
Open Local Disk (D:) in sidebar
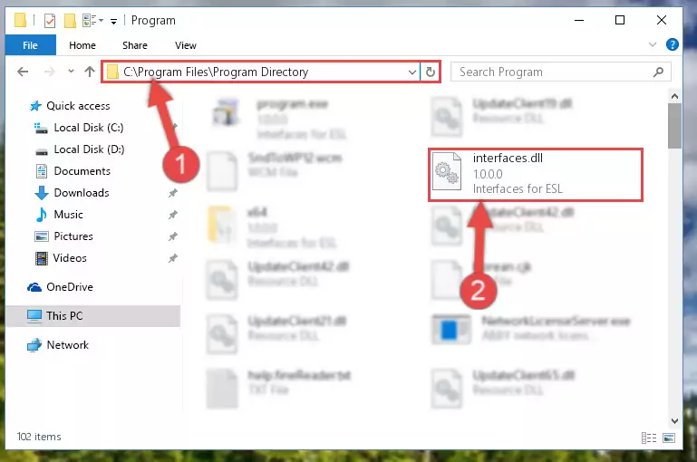(x=89, y=149)
